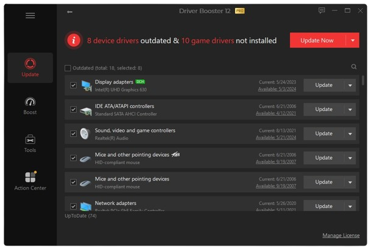
Task: Select 'Realtek(R) Audio' text
Action: [x=111, y=138]
